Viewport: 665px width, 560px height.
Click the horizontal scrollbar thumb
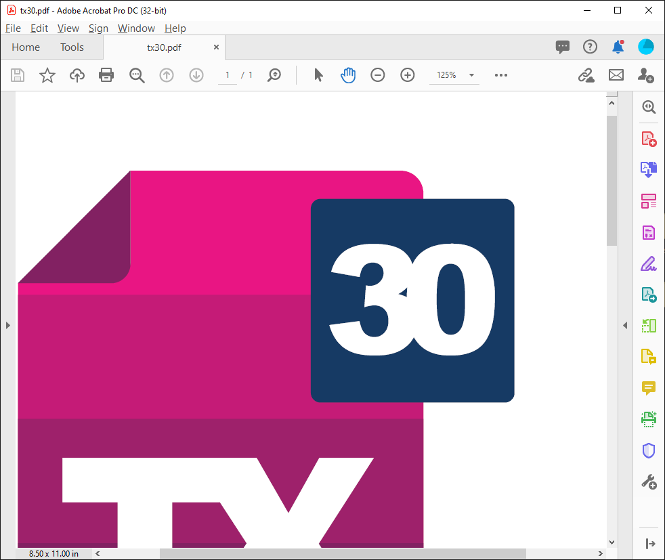[343, 553]
